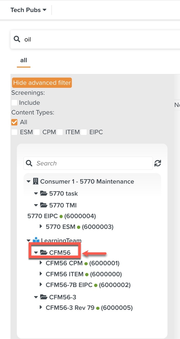Click the magnifier icon in top search bar
The width and height of the screenshot is (180, 339).
[17, 39]
